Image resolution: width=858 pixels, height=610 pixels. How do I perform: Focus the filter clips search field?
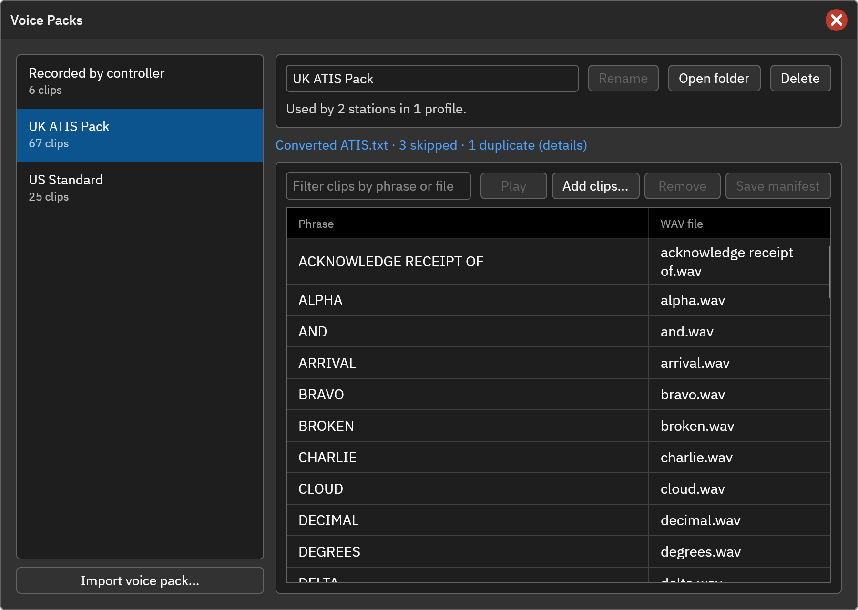pos(378,186)
